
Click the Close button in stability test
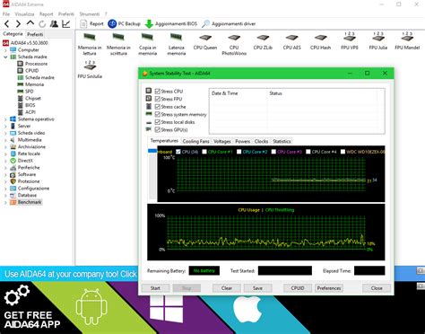377,288
